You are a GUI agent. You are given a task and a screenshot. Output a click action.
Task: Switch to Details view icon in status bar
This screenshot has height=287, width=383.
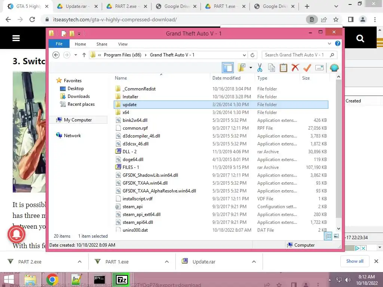pos(328,236)
